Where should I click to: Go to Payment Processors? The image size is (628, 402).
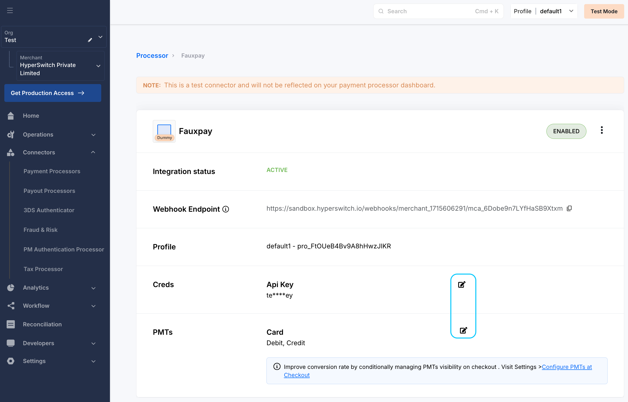pos(52,171)
